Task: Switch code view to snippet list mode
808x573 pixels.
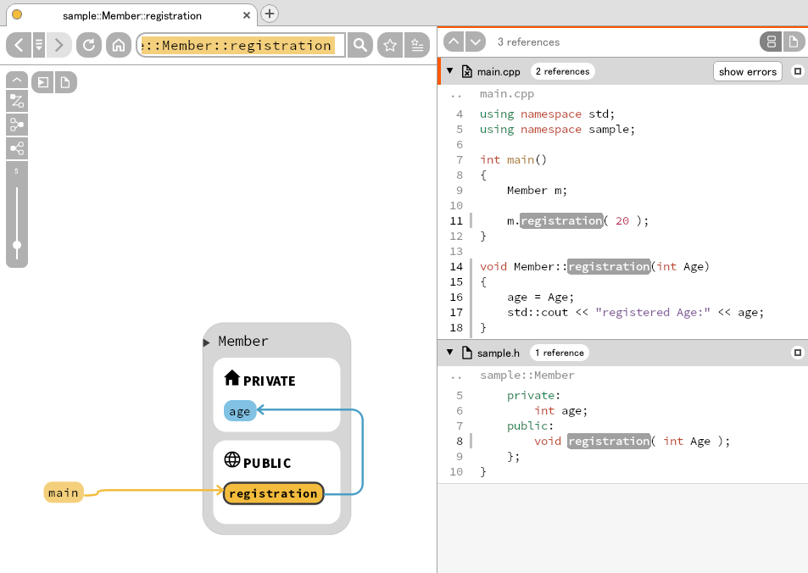Action: click(x=770, y=41)
